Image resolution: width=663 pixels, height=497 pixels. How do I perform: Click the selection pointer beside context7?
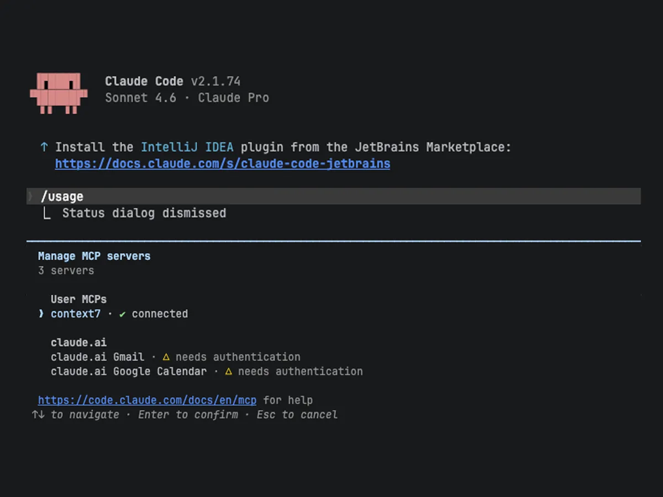[41, 314]
